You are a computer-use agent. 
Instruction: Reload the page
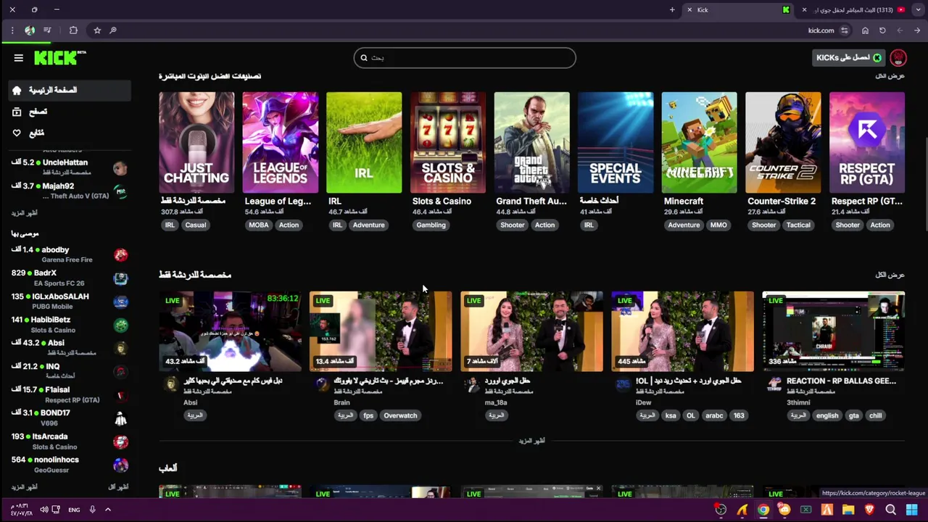[x=882, y=30]
